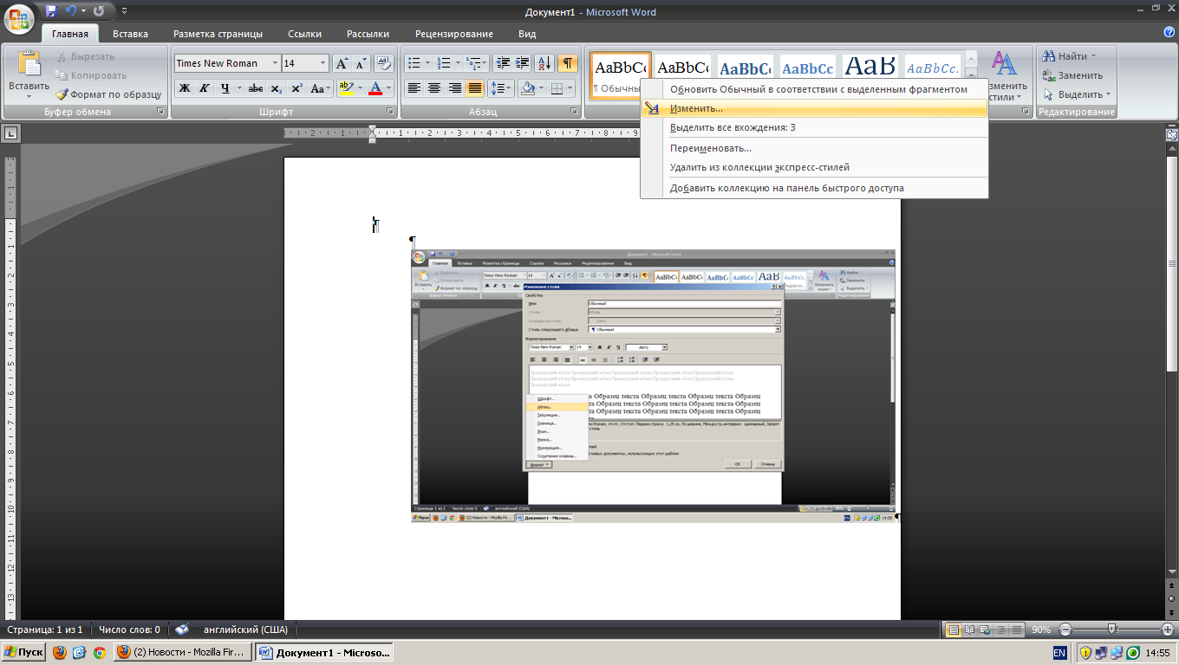This screenshot has width=1179, height=665.
Task: Click EN language indicator in tray
Action: [1060, 652]
